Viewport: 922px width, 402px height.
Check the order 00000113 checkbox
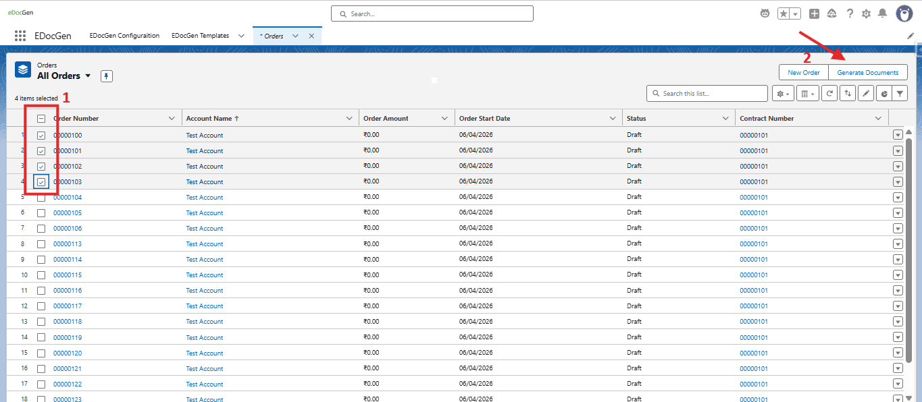pyautogui.click(x=41, y=244)
